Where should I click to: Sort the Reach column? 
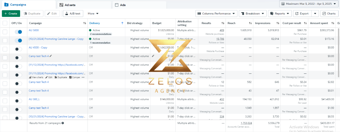click(250, 23)
